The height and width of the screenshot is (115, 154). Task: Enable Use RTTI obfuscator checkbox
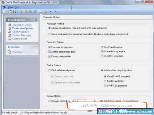coord(102,56)
